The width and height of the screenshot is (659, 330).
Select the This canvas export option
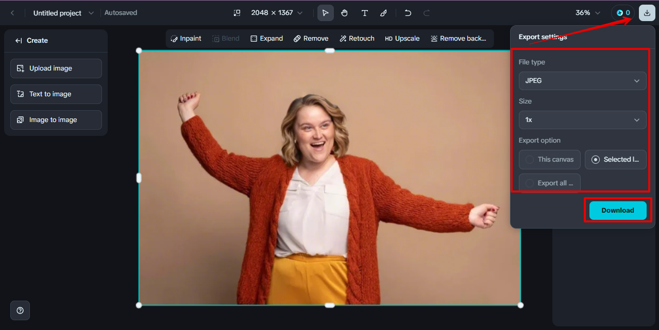click(x=550, y=160)
